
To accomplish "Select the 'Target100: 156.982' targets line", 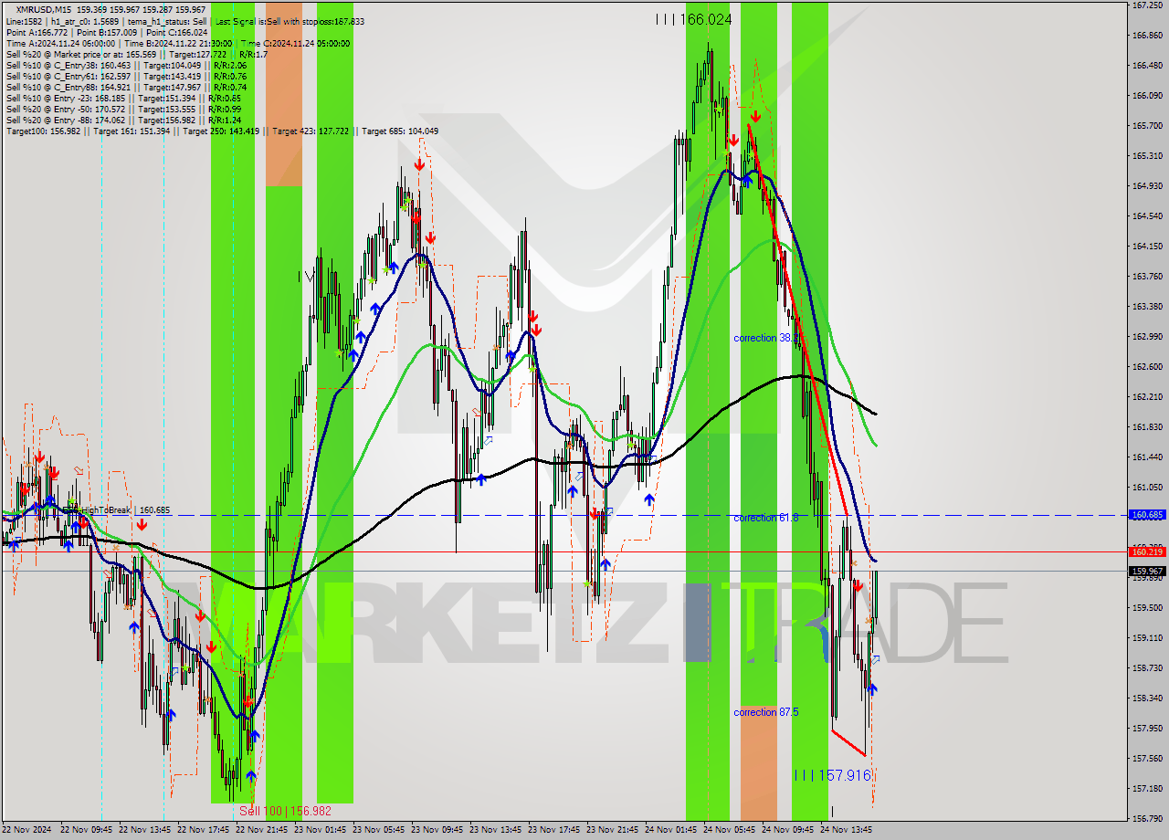I will point(222,131).
